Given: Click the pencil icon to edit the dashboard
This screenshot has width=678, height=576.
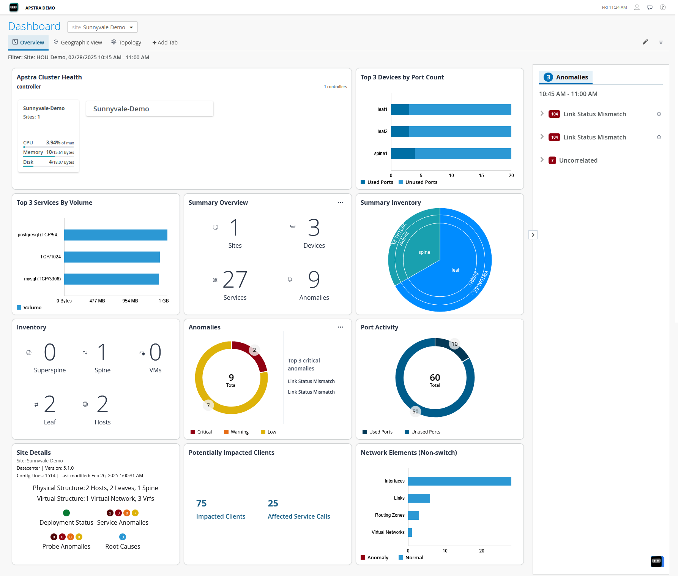Looking at the screenshot, I should pyautogui.click(x=645, y=42).
